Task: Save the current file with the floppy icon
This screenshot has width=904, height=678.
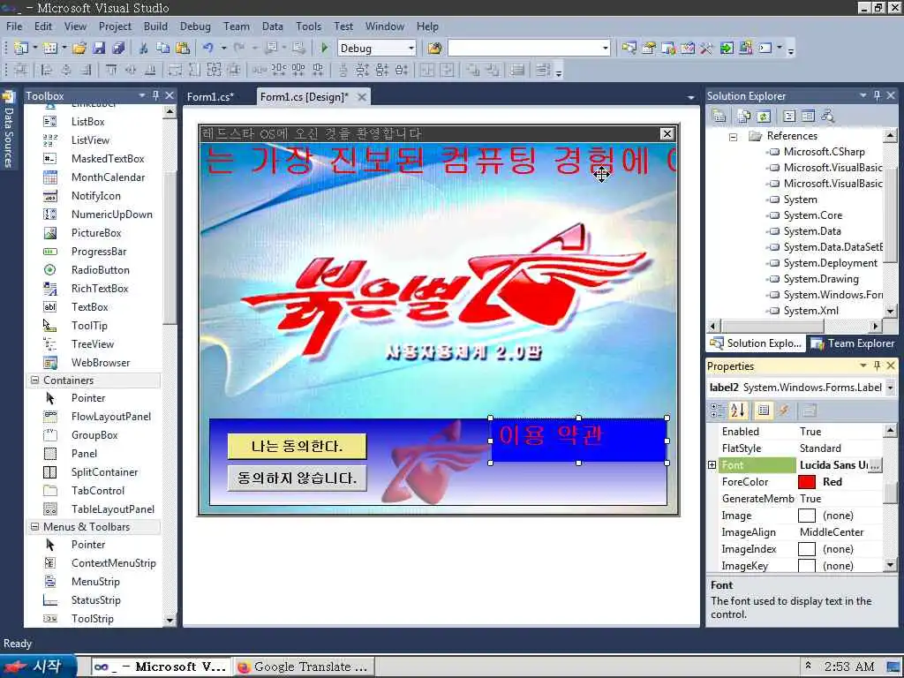Action: click(99, 49)
